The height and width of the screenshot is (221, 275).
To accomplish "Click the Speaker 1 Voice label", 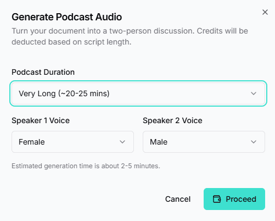I will [x=41, y=120].
